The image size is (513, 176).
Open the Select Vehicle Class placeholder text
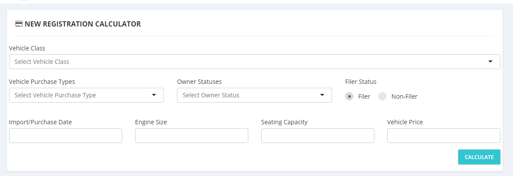[x=42, y=62]
